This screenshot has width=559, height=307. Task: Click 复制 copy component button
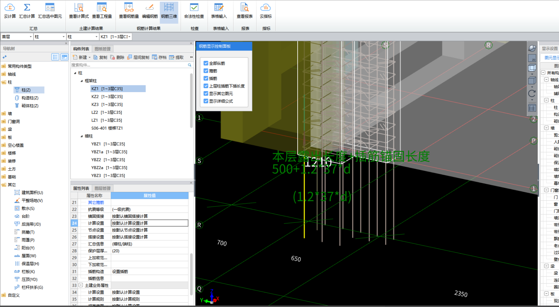[x=100, y=57]
